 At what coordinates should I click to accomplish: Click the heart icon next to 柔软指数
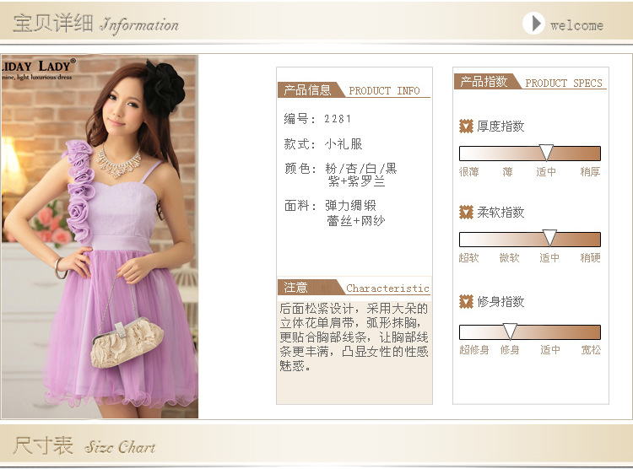(466, 213)
